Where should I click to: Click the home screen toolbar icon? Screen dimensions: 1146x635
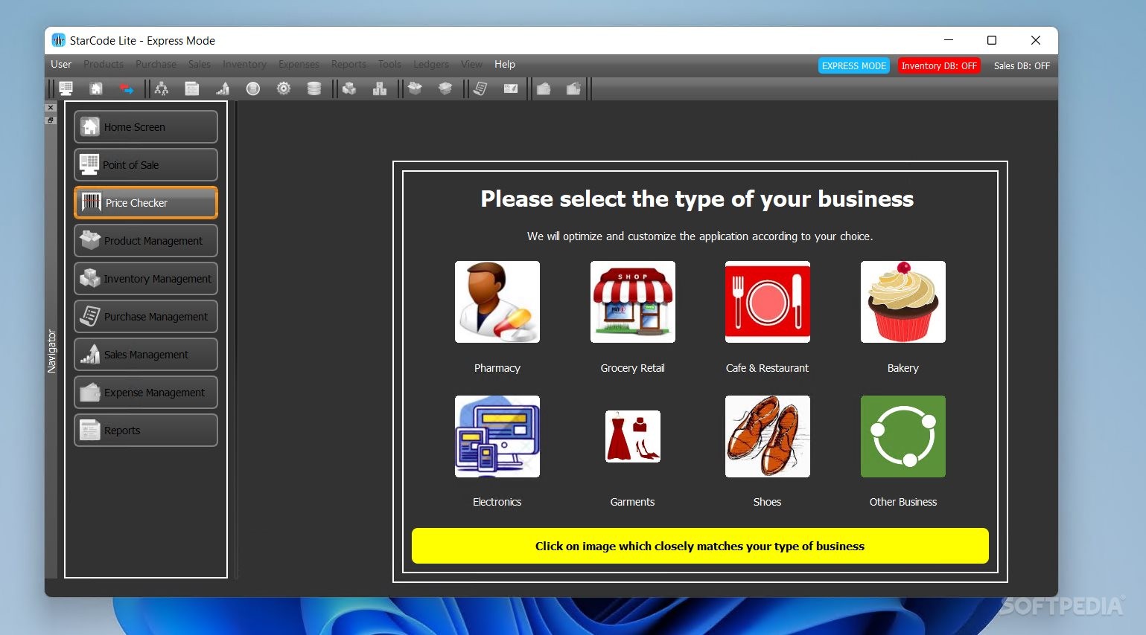(x=96, y=88)
